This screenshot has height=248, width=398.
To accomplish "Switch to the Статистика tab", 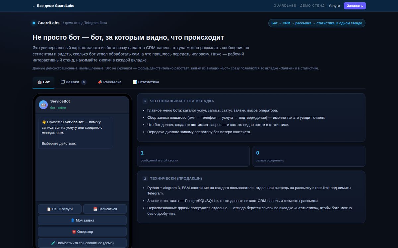I will coord(146,82).
